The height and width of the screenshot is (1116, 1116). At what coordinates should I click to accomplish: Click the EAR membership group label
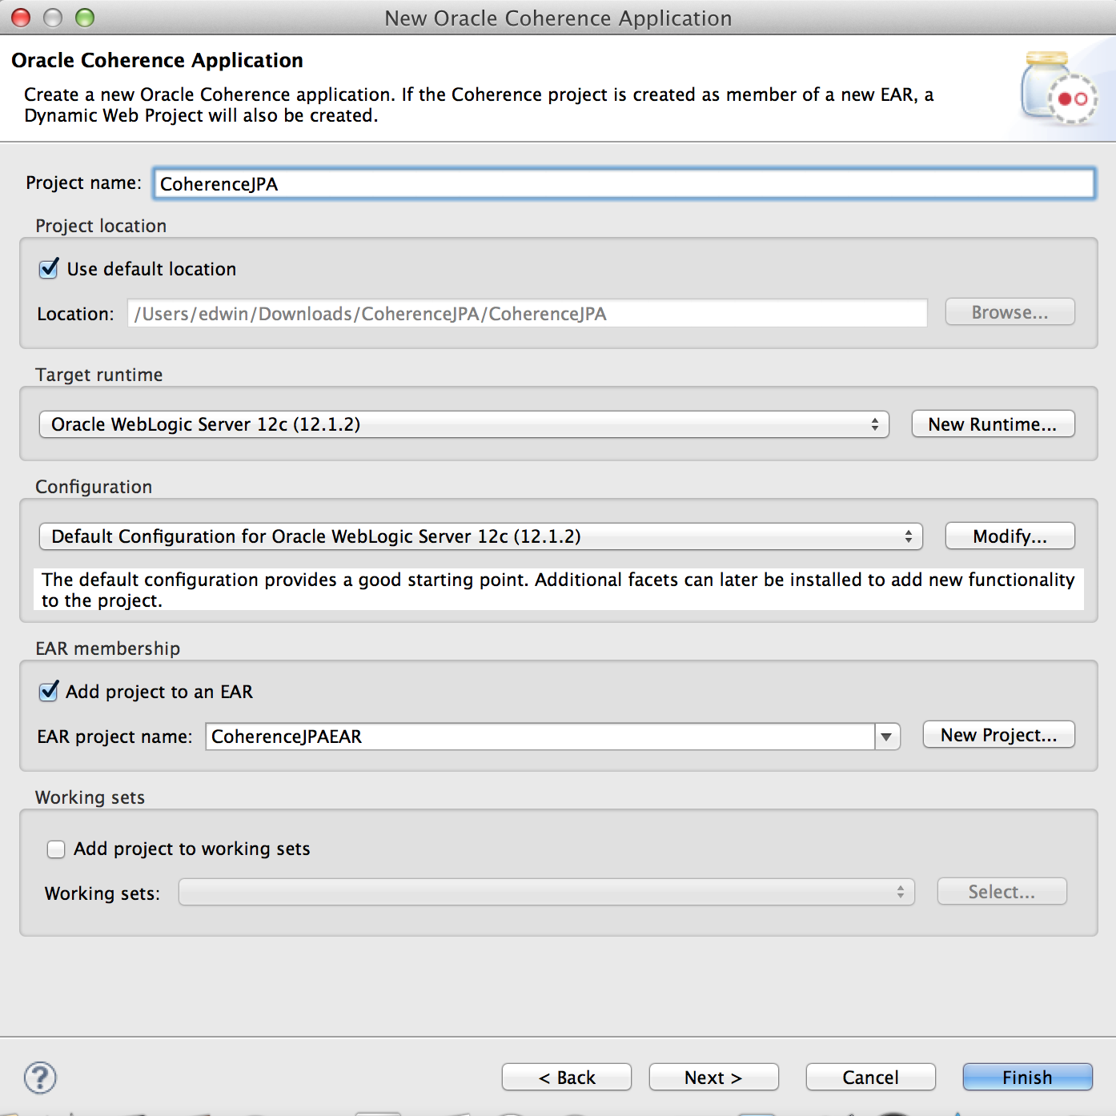pos(108,648)
